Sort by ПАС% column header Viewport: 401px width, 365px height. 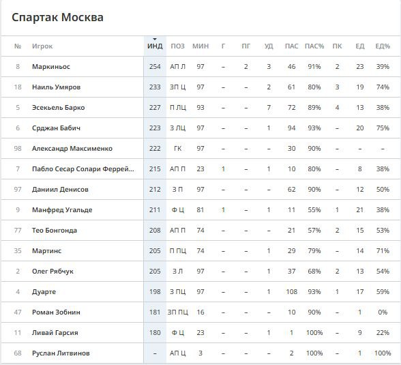tap(314, 46)
